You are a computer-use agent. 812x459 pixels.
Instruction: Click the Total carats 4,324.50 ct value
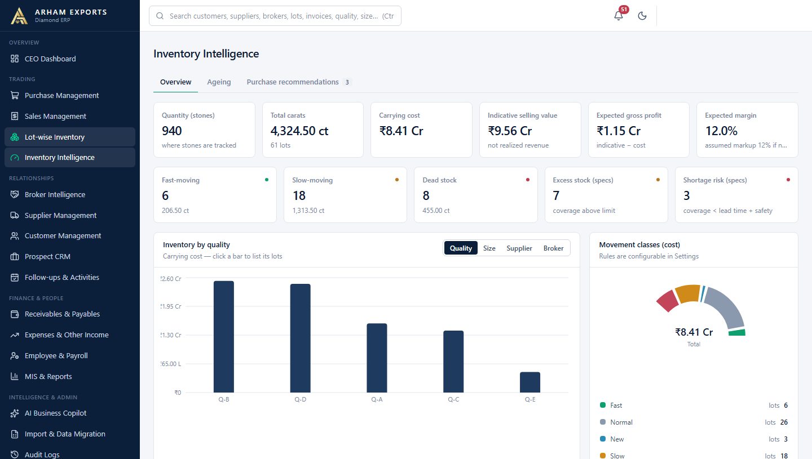[x=299, y=131]
